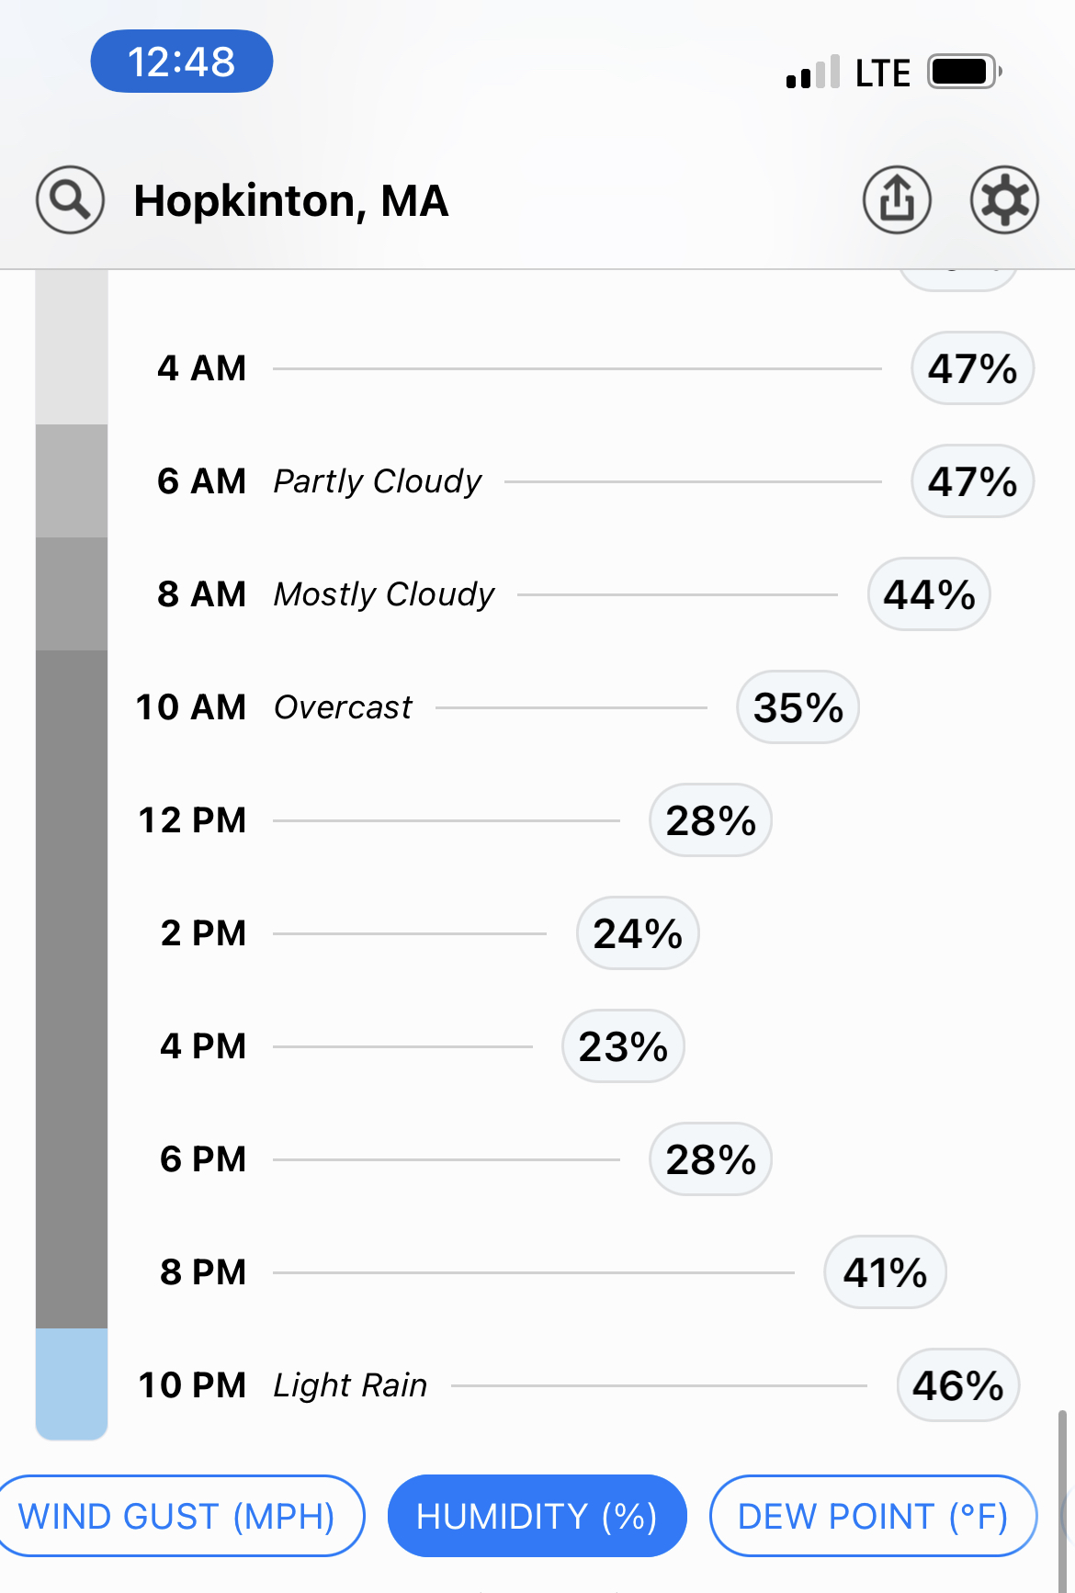Tap the cellular signal bars icon
Image resolution: width=1075 pixels, height=1593 pixels.
[x=813, y=72]
